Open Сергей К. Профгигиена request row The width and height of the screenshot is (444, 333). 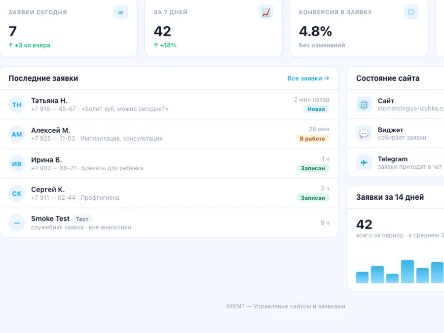pos(169,193)
